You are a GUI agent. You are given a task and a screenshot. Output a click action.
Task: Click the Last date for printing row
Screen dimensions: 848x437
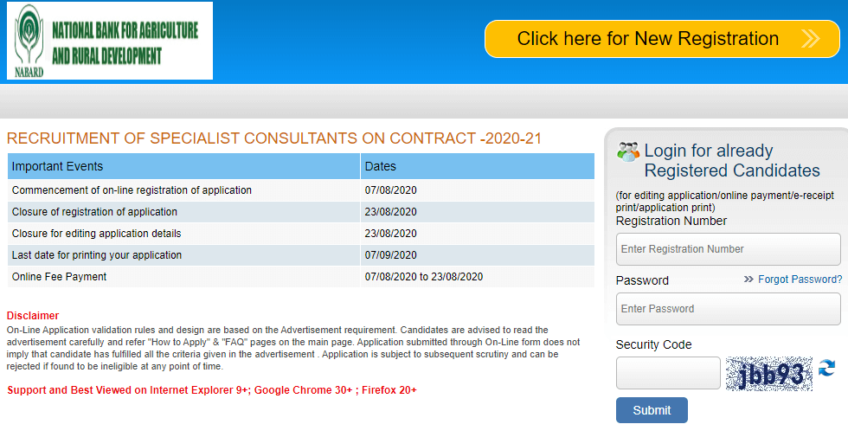(301, 255)
